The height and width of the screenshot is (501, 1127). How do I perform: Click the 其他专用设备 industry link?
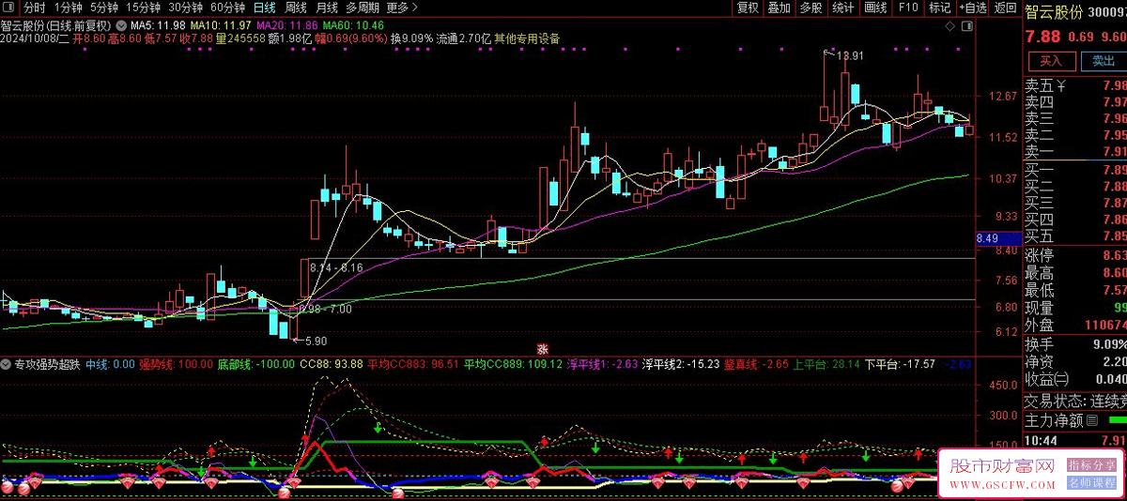(x=526, y=38)
